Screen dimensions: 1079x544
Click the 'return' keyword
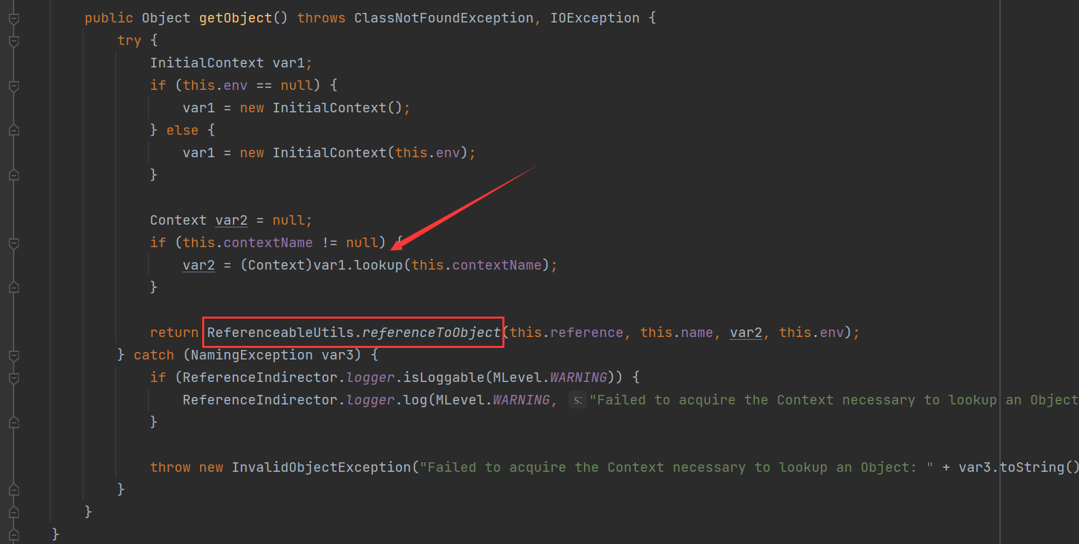point(174,333)
